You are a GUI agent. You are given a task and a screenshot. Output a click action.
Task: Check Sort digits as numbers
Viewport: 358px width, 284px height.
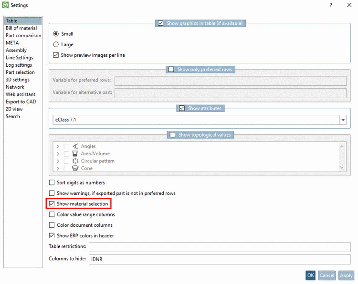coord(52,183)
